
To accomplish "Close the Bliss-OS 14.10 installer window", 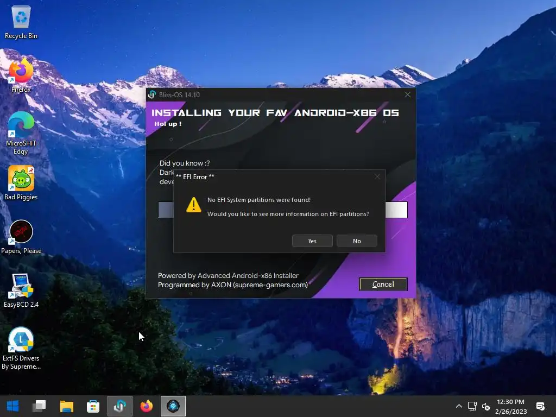I will (407, 94).
